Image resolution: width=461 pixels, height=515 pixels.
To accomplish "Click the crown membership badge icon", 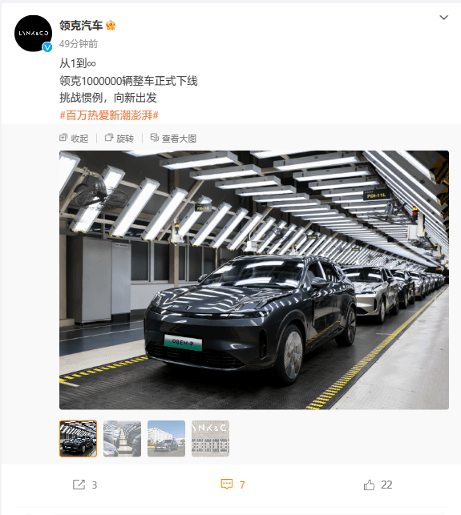I will pyautogui.click(x=111, y=26).
